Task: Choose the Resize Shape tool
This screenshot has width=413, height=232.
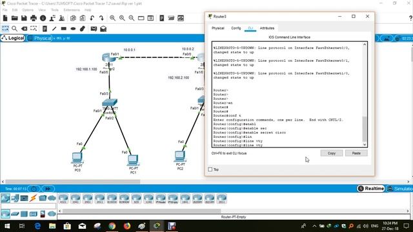Action: pyautogui.click(x=34, y=28)
